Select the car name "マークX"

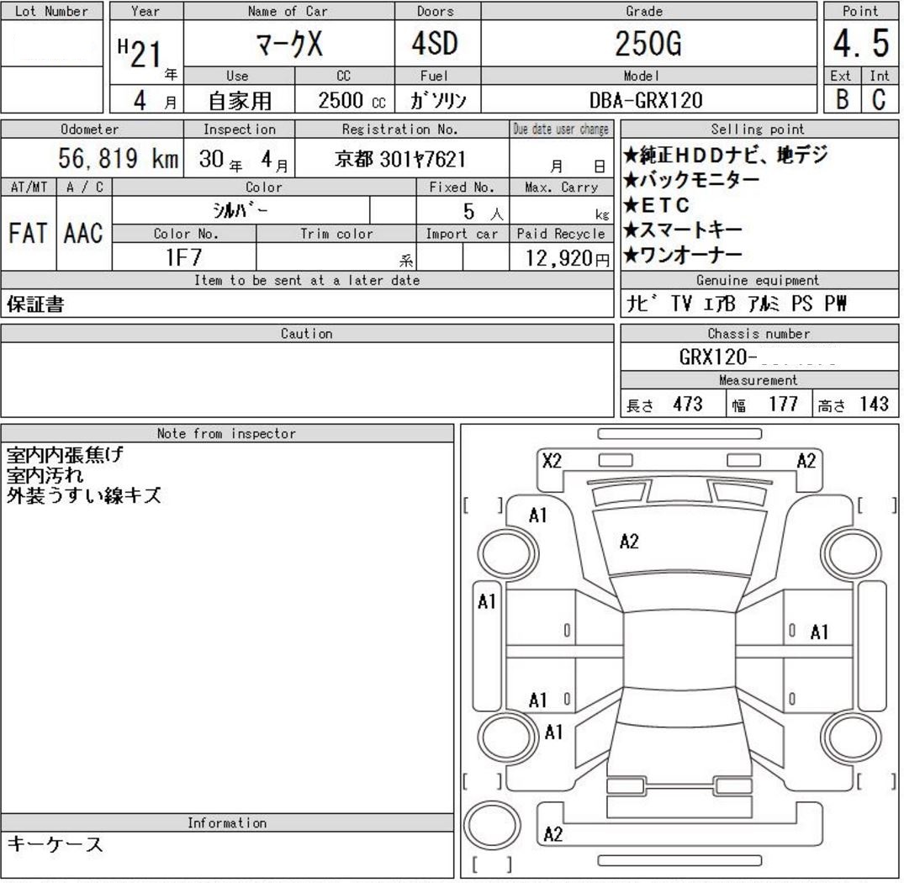click(x=289, y=45)
